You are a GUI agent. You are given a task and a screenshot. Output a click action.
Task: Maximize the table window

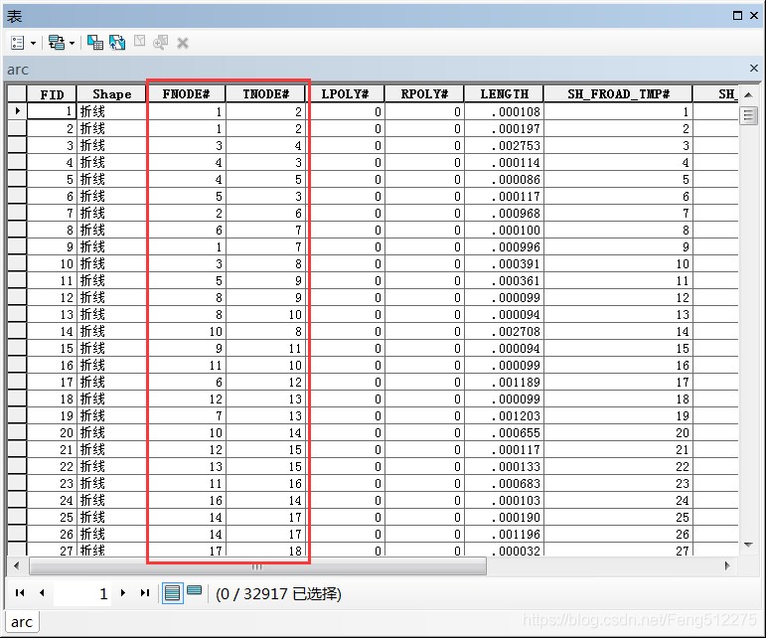[737, 16]
